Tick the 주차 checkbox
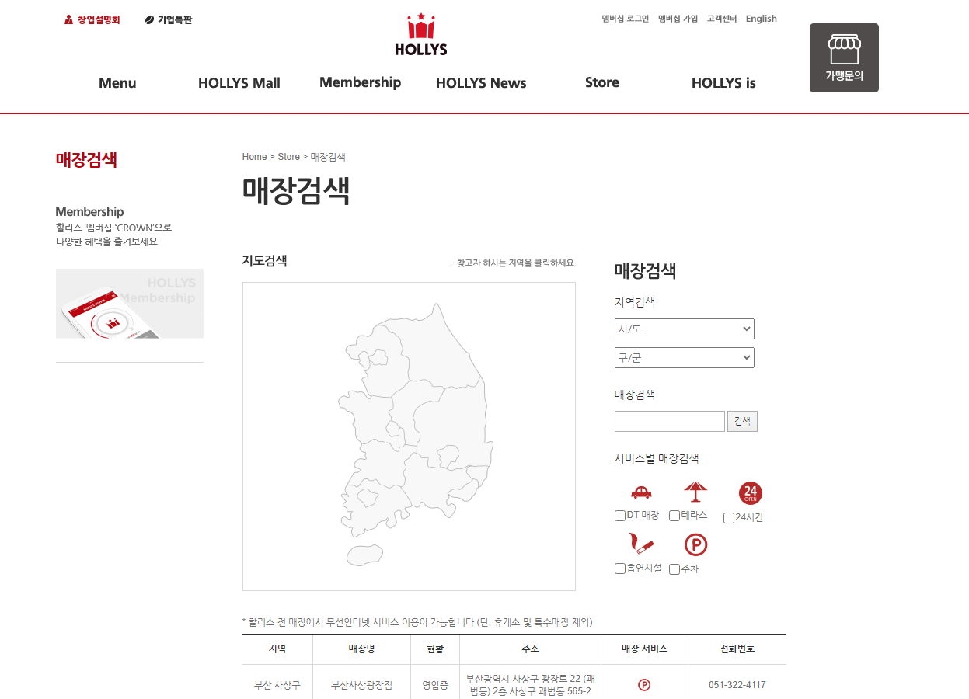 coord(674,569)
